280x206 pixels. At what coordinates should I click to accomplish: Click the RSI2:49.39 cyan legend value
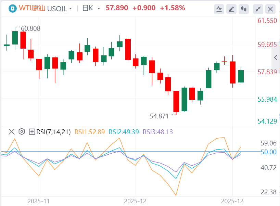124,131
